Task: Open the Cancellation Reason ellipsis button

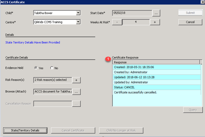Action: click(76, 104)
